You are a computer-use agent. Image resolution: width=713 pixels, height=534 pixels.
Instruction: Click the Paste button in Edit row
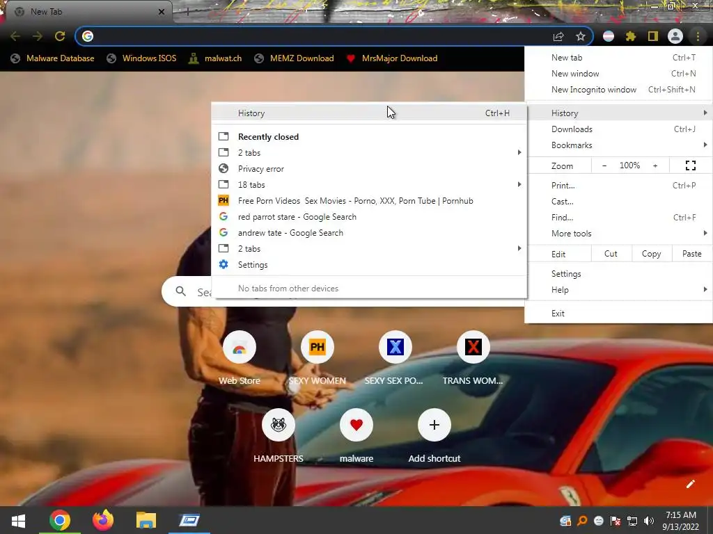click(692, 254)
